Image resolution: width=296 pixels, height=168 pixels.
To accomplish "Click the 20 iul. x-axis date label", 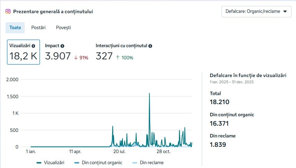I will 119,152.
